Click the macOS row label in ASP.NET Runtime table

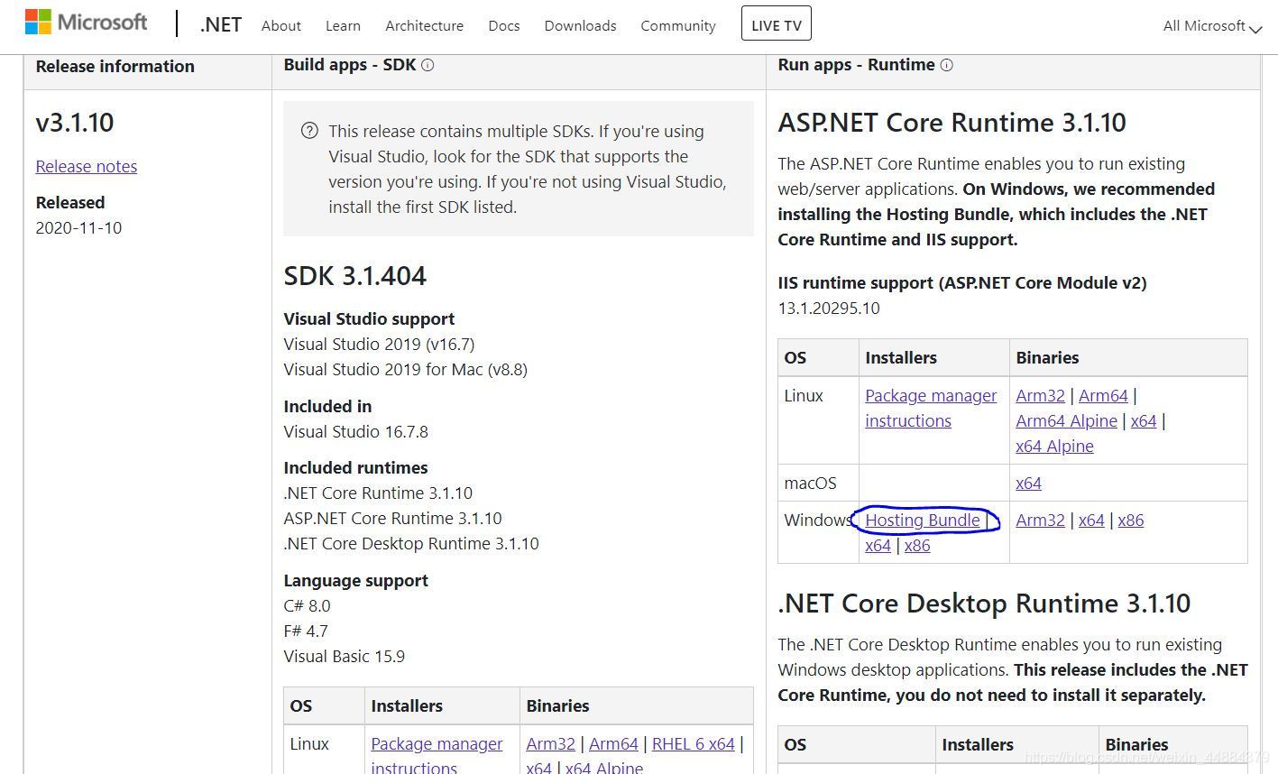tap(810, 483)
